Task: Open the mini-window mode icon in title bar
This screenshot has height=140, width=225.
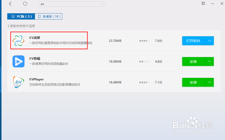Action: tap(203, 4)
